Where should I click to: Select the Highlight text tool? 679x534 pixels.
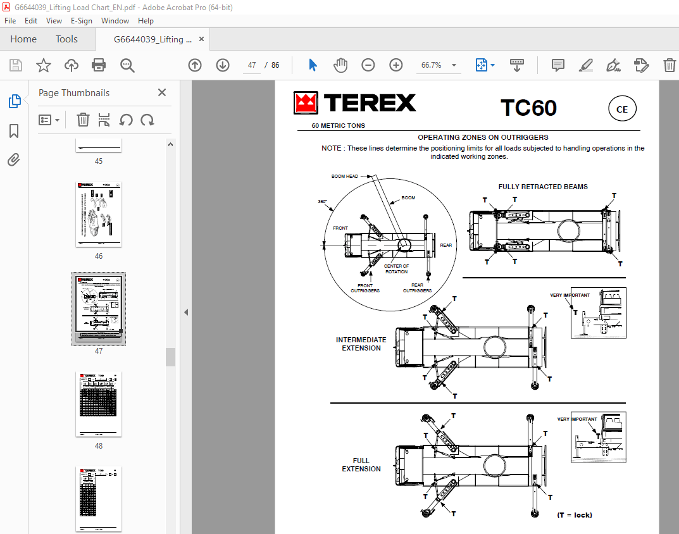585,65
